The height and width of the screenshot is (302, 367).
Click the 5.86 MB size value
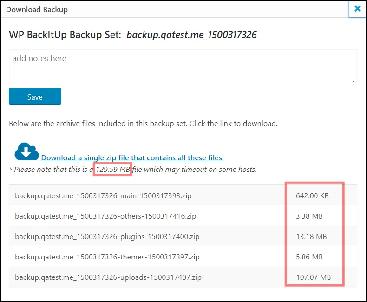tap(309, 257)
